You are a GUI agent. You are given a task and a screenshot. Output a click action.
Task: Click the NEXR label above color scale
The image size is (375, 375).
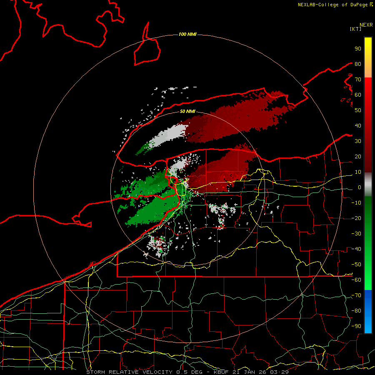click(366, 25)
